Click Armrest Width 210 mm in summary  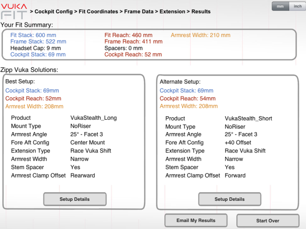pos(200,35)
